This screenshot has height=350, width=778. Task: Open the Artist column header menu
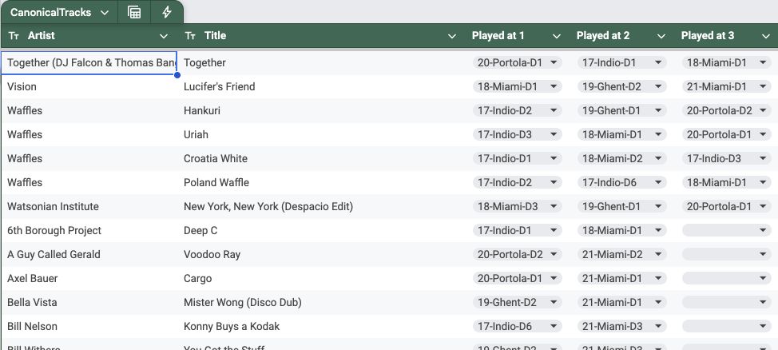coord(164,36)
